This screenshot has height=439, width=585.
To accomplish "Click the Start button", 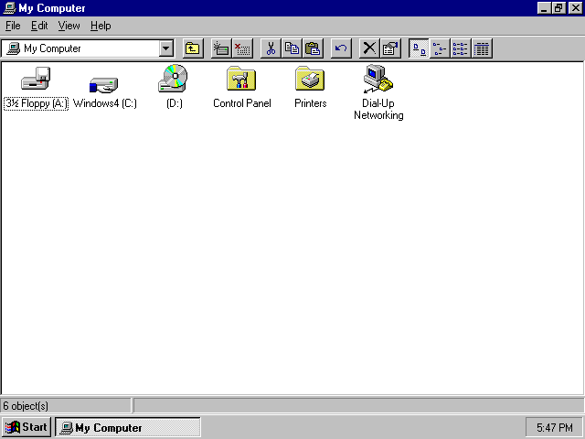I will click(27, 427).
